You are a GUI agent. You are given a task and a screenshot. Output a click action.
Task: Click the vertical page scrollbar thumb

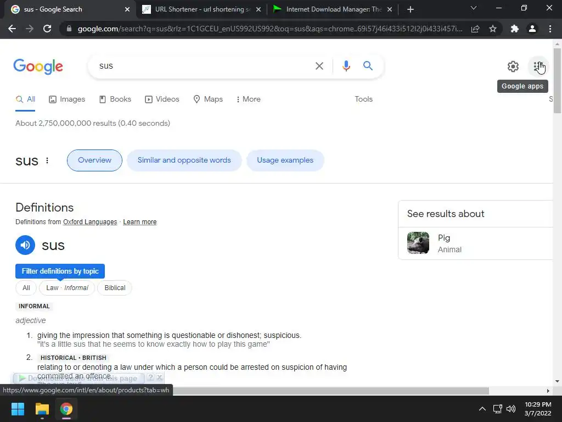557,81
